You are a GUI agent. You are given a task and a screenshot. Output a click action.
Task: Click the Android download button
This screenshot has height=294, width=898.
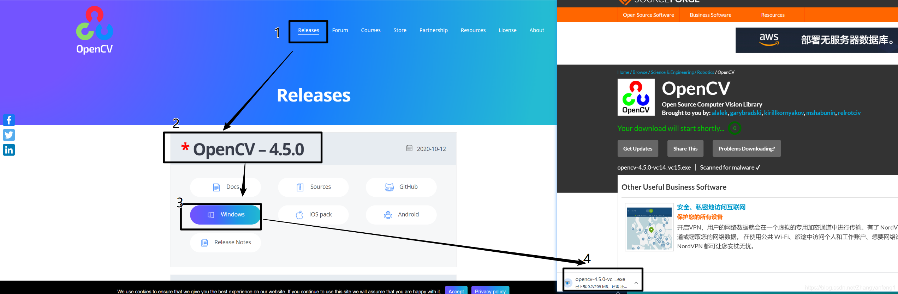point(401,215)
